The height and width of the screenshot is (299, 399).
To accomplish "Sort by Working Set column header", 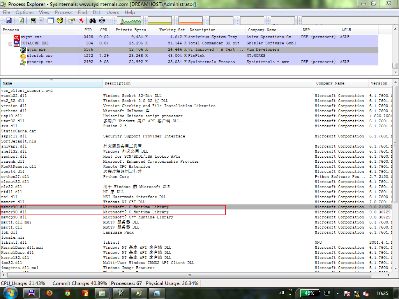I will [168, 30].
